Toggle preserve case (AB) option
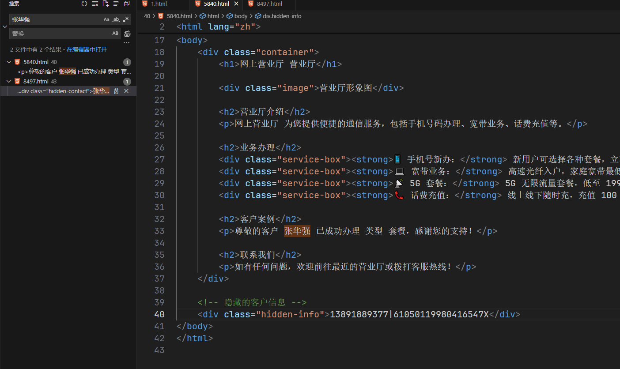Viewport: 620px width, 369px height. [115, 34]
